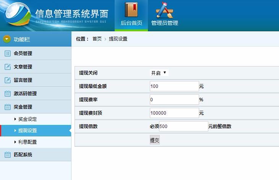Image resolution: width=279 pixels, height=180 pixels.
Task: Click the edit icon beside 留言管理
Action: [x=8, y=80]
